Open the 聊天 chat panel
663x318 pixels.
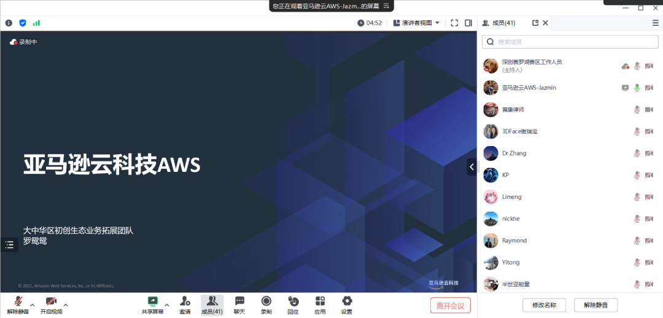239,305
